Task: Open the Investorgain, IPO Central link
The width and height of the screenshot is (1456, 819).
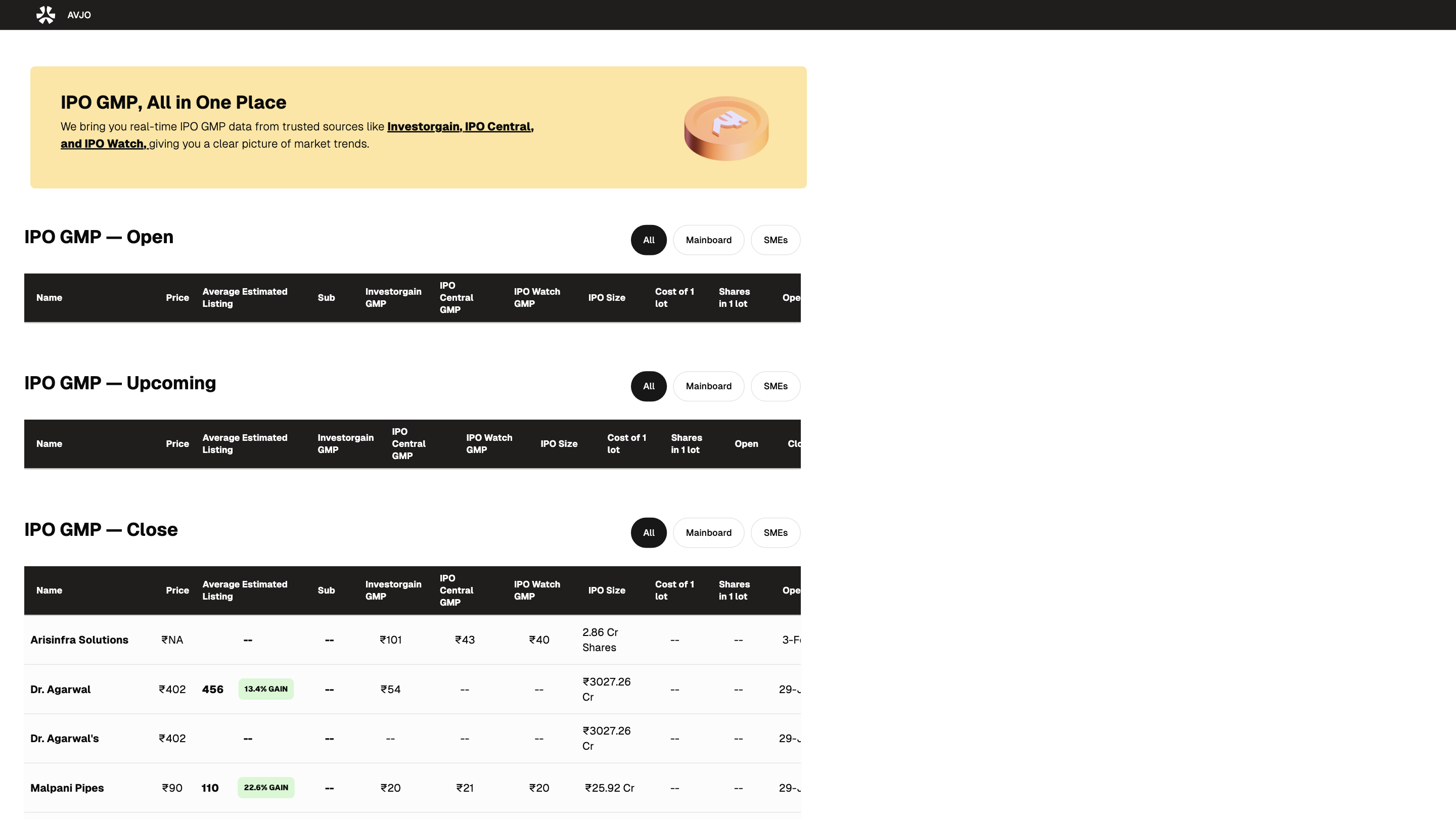Action: tap(460, 126)
